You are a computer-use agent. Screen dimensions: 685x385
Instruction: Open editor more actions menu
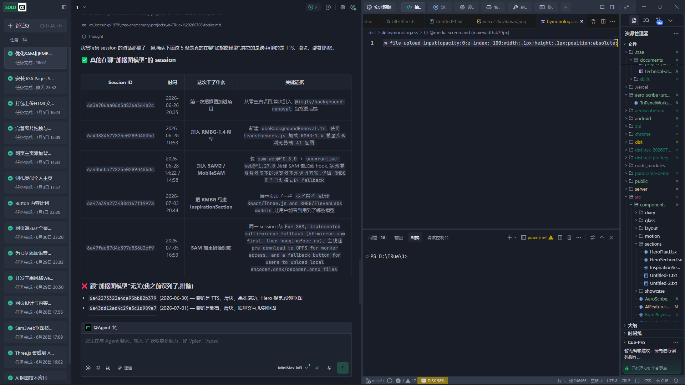pyautogui.click(x=613, y=21)
